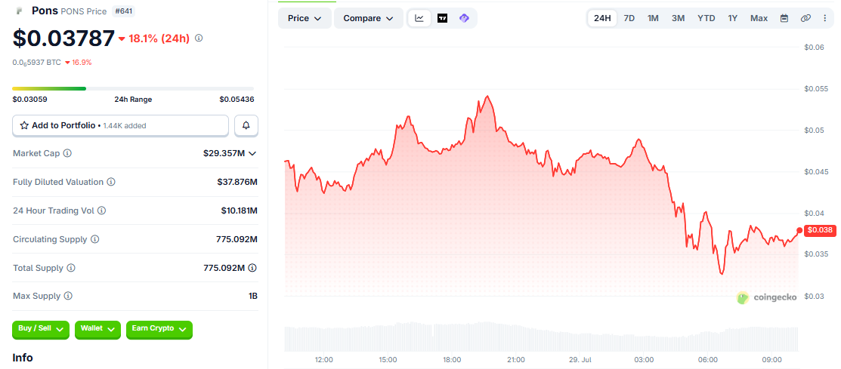The image size is (841, 369).
Task: Click Fully Diluted Valuation info icon
Action: [x=110, y=182]
